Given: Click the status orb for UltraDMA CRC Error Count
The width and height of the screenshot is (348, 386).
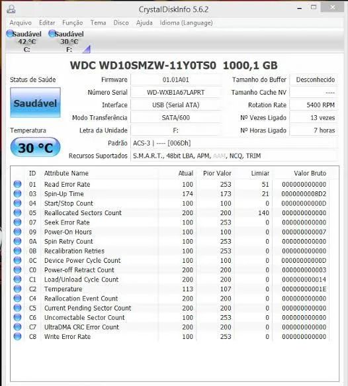Looking at the screenshot, I should pyautogui.click(x=17, y=327).
